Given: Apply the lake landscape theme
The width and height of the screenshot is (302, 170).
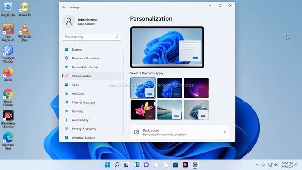Looking at the screenshot, I should coord(169,110).
